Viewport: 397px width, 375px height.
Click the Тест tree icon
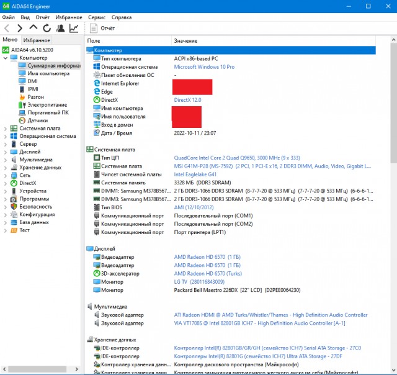click(14, 230)
